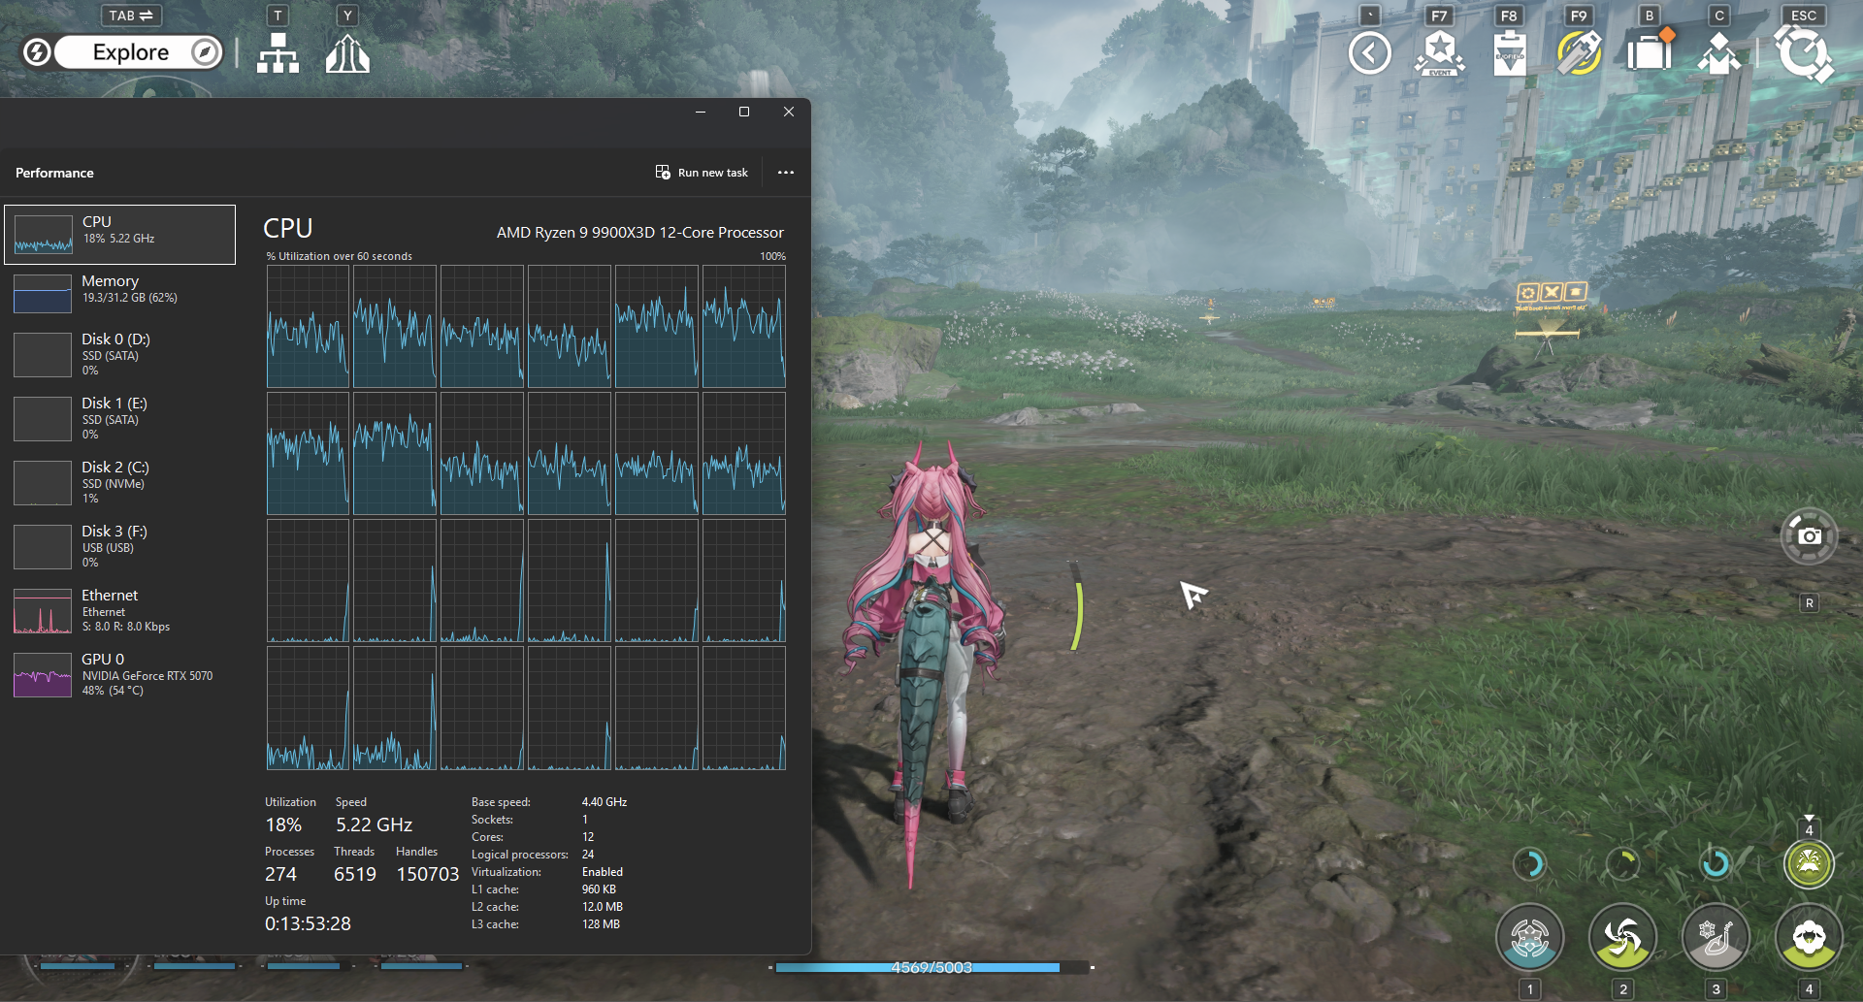The width and height of the screenshot is (1863, 1002).
Task: Select Disk 1 (E:) in the sidebar
Action: (x=120, y=418)
